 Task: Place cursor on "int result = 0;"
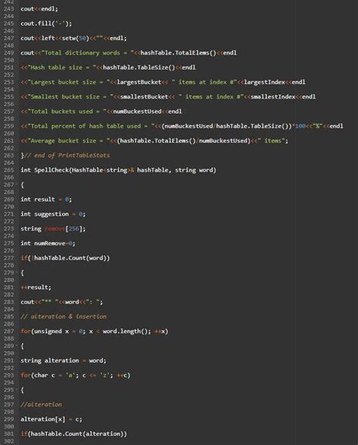(x=46, y=200)
